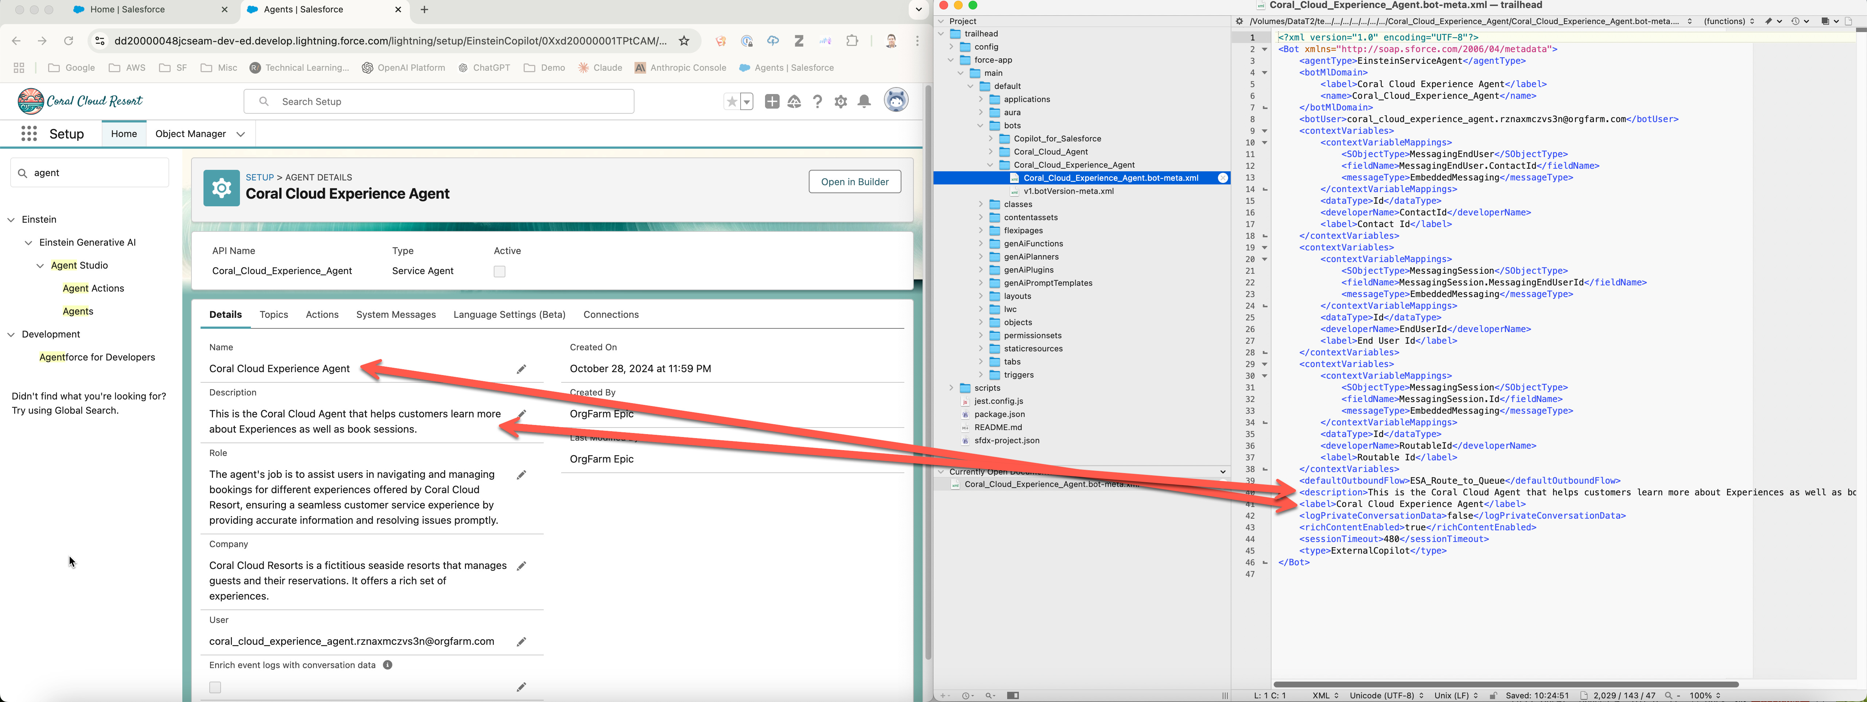The width and height of the screenshot is (1867, 702).
Task: Open user profile avatar in Salesforce
Action: [x=897, y=100]
